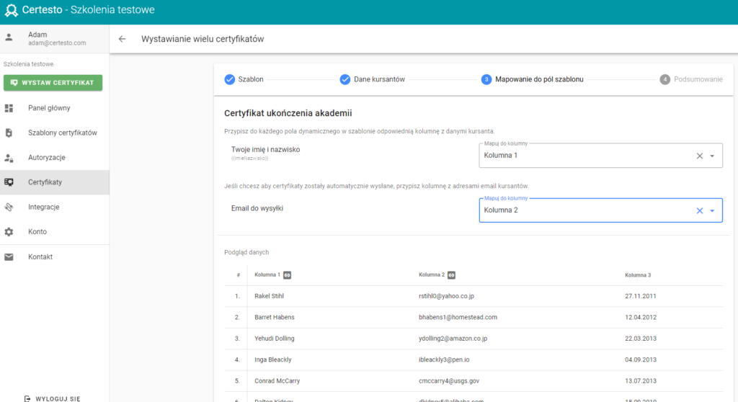This screenshot has height=402, width=738.
Task: Click the Kolumna 3 column header
Action: [x=638, y=275]
